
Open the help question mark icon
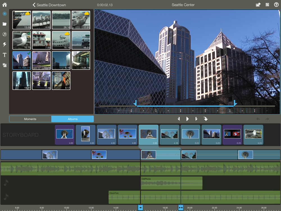click(x=276, y=5)
